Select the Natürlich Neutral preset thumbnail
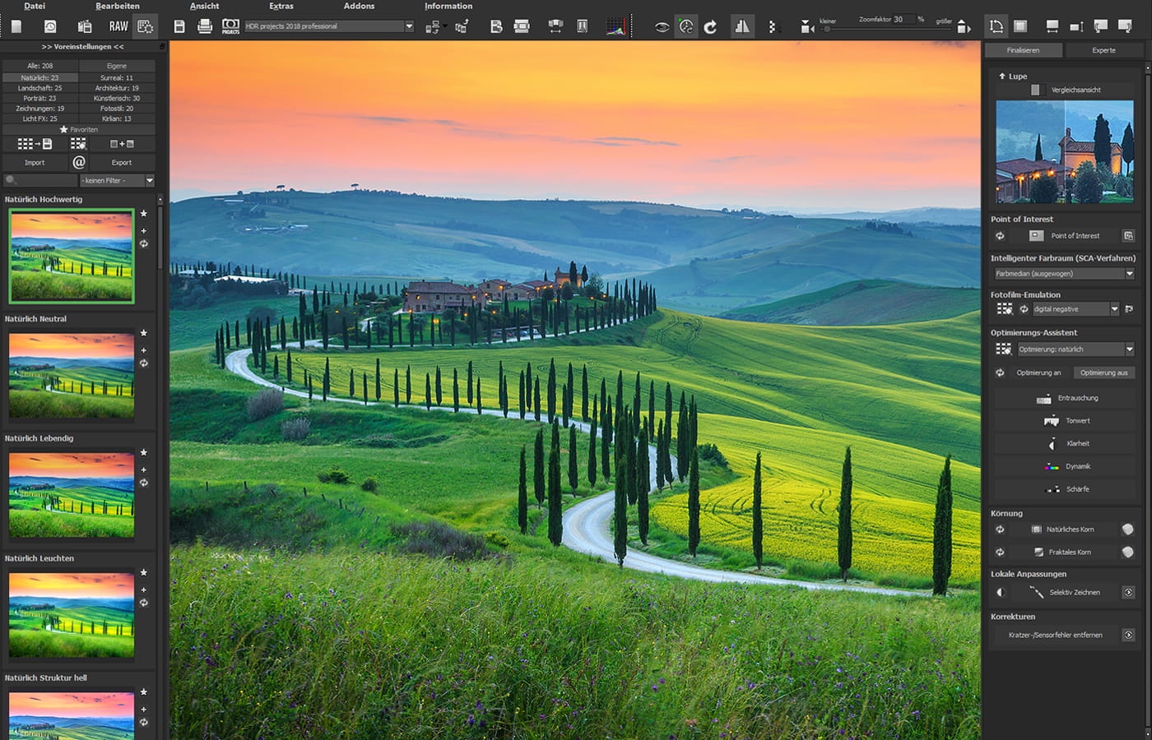 point(71,376)
